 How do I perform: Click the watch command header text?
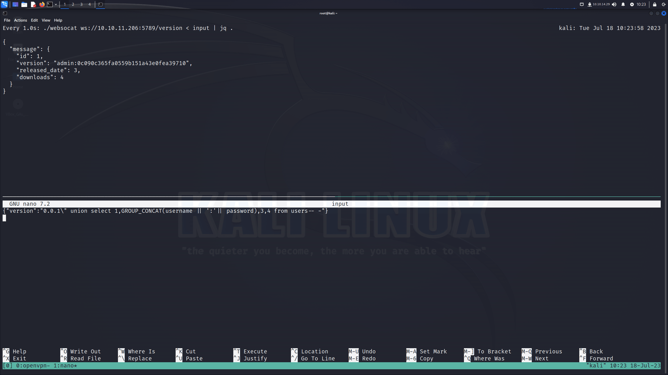pyautogui.click(x=118, y=28)
